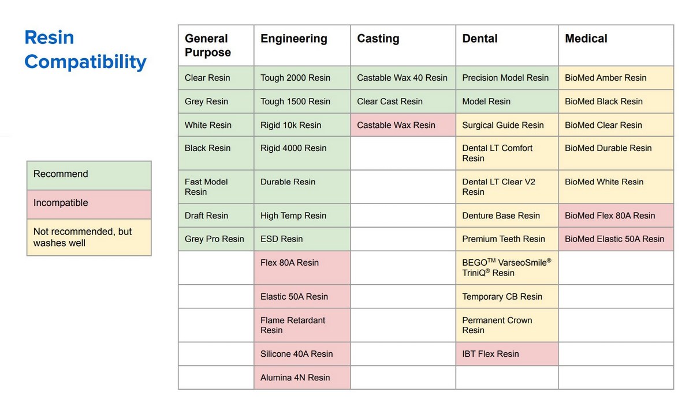The width and height of the screenshot is (693, 415).
Task: Select the BEGO VarseoSmile TriniQ Resin cell
Action: pyautogui.click(x=506, y=267)
